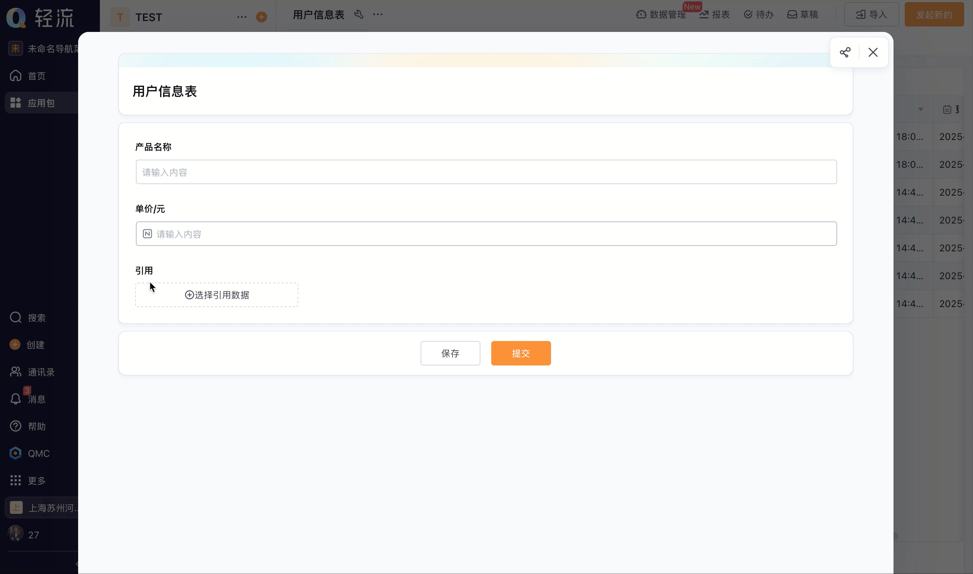Open 报表 in the top bar
The image size is (973, 574).
(x=714, y=15)
